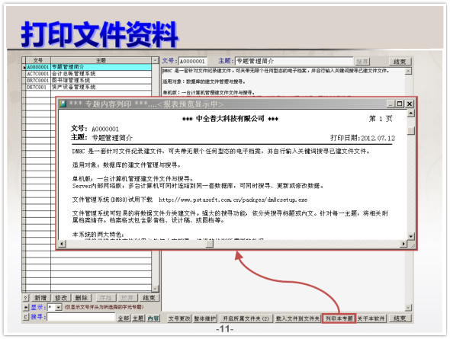The width and height of the screenshot is (450, 339).
Task: Click the preview's horizontal scrollbar right arrow
Action: [403, 244]
